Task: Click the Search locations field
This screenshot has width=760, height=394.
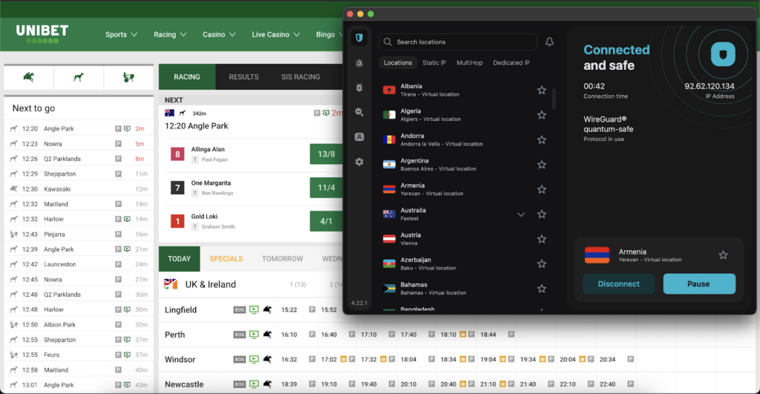Action: pyautogui.click(x=457, y=42)
